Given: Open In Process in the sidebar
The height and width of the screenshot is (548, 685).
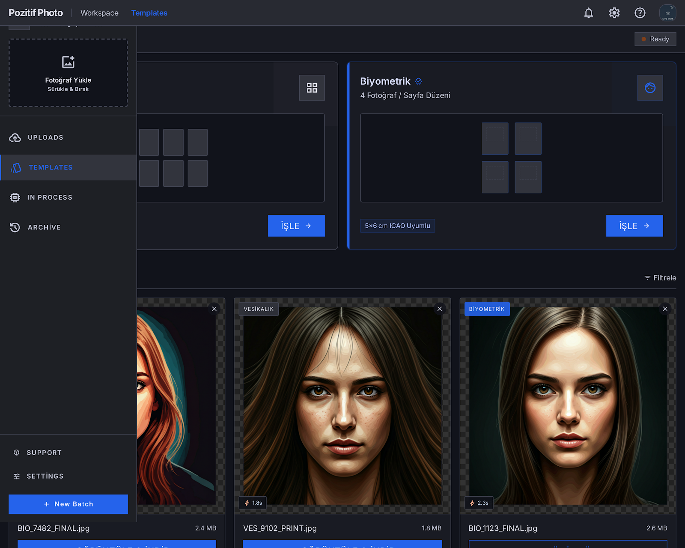Looking at the screenshot, I should [x=68, y=197].
